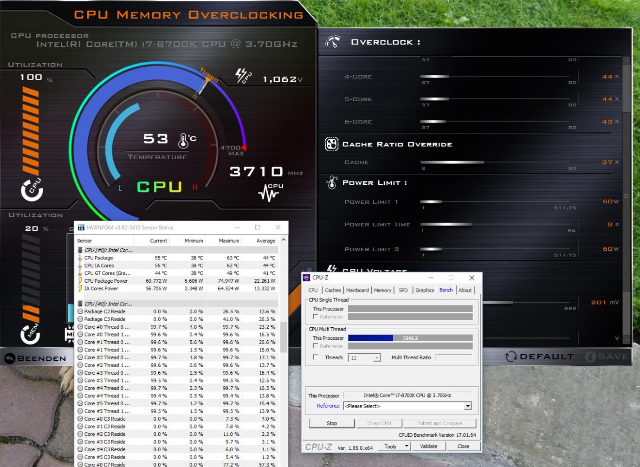The height and width of the screenshot is (467, 640).
Task: Click the Sensor column header in HWiNFO
Action: pyautogui.click(x=105, y=240)
